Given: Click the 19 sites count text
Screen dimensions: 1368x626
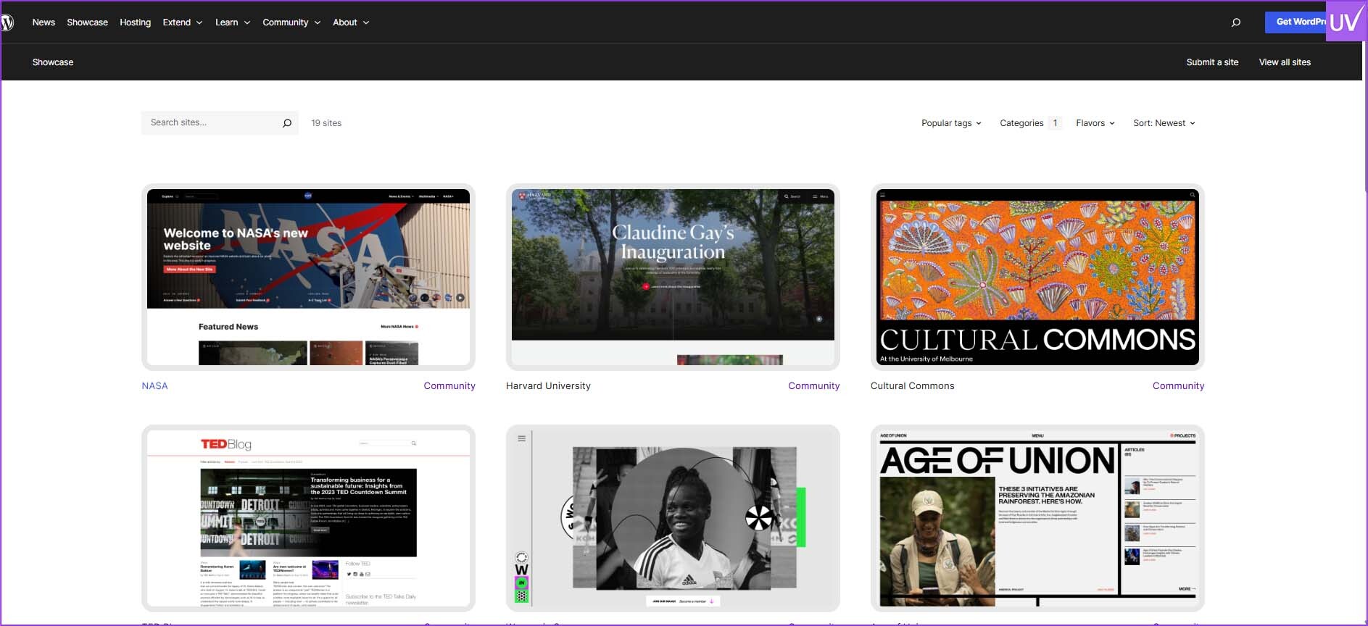Looking at the screenshot, I should pyautogui.click(x=326, y=123).
